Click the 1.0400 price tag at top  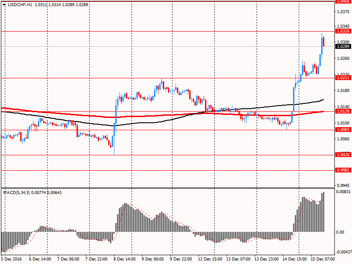point(342,1)
